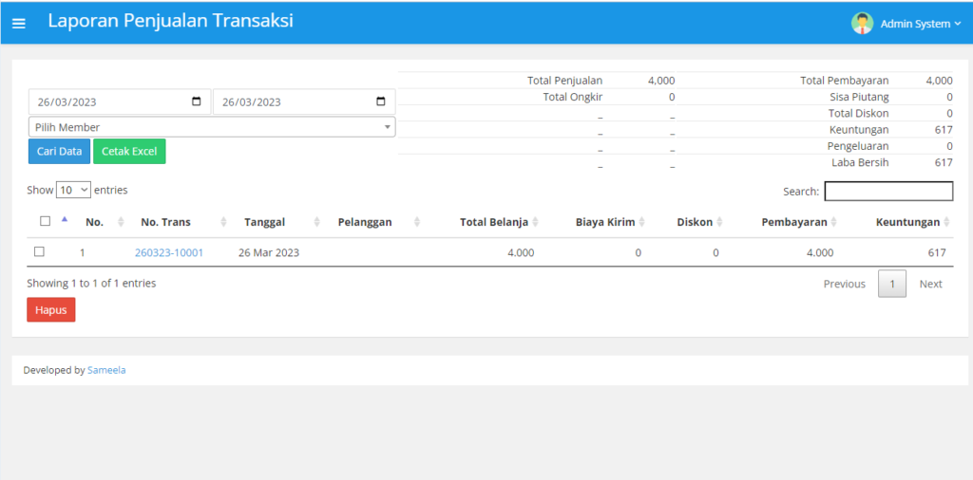Sort by Keuntungan column
Image resolution: width=973 pixels, height=480 pixels.
[907, 222]
